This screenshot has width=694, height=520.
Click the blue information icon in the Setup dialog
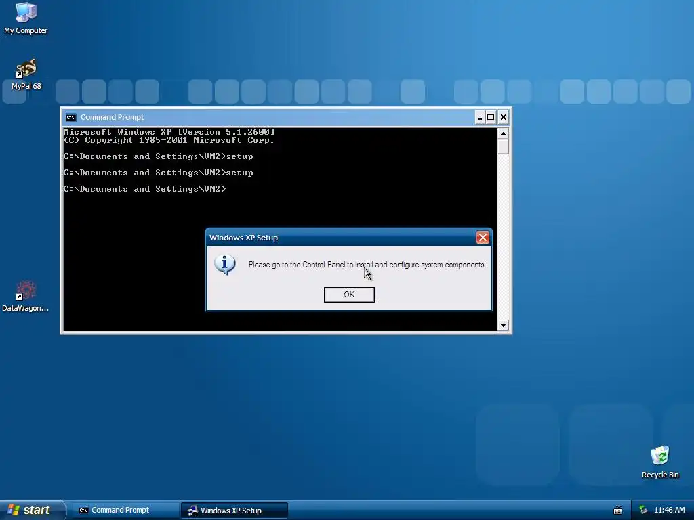(x=225, y=265)
